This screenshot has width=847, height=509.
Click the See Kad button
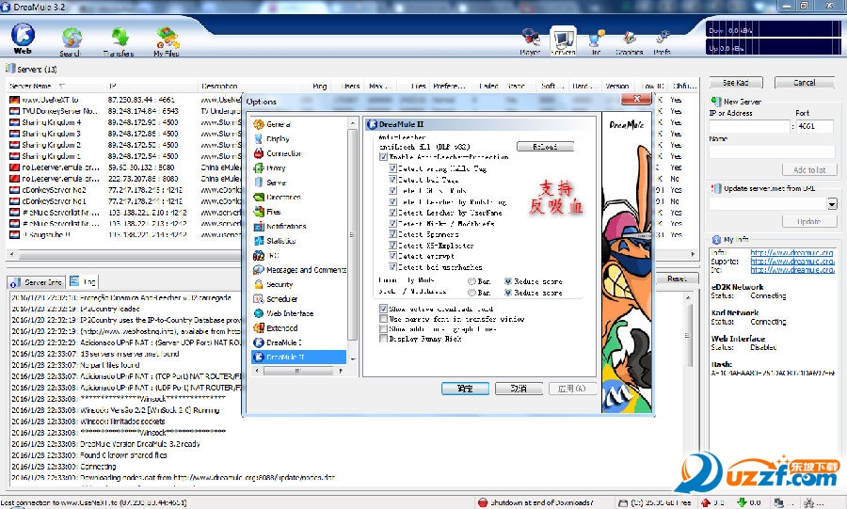click(736, 83)
